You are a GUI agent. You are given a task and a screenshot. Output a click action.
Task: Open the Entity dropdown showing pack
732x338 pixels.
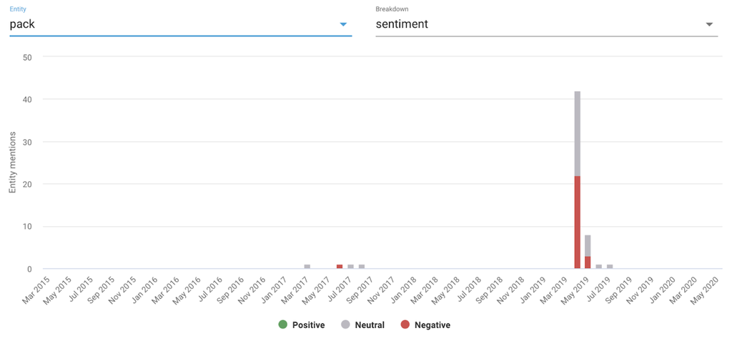(x=172, y=24)
